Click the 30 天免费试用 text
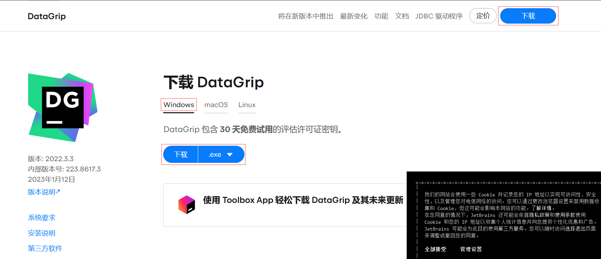Screen dimensions: 601x259 (x=246, y=129)
